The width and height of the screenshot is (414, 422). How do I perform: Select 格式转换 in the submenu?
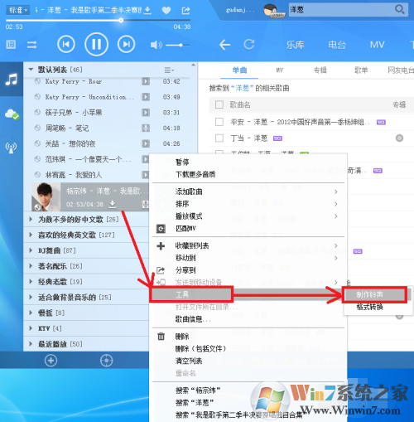click(370, 307)
